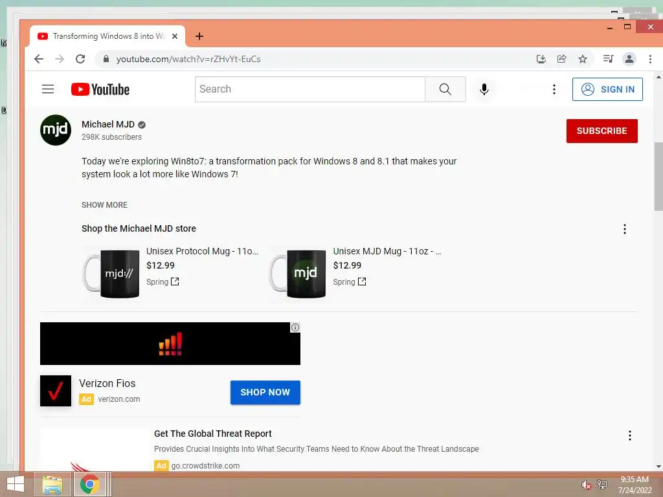The height and width of the screenshot is (497, 663).
Task: Open the Windows Start button
Action: [16, 484]
